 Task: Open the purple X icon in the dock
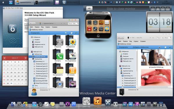point(68,104)
